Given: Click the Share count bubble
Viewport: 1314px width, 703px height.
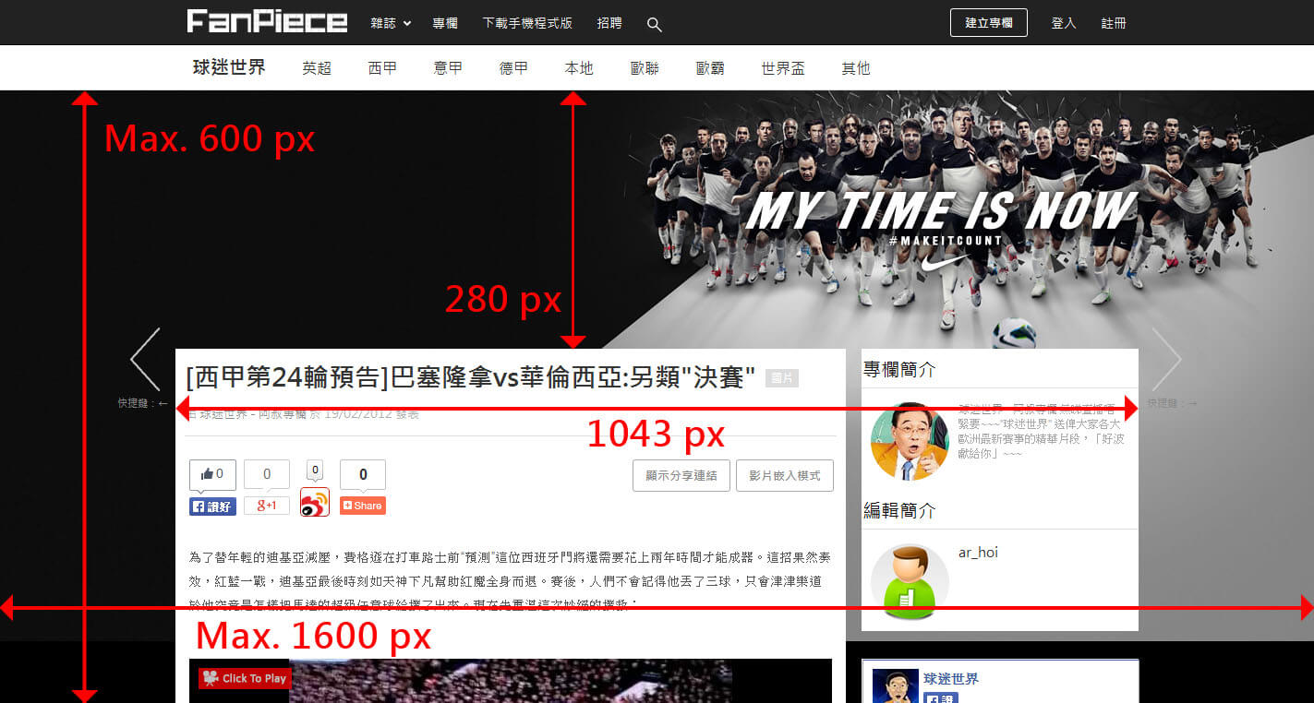Looking at the screenshot, I should pyautogui.click(x=363, y=475).
